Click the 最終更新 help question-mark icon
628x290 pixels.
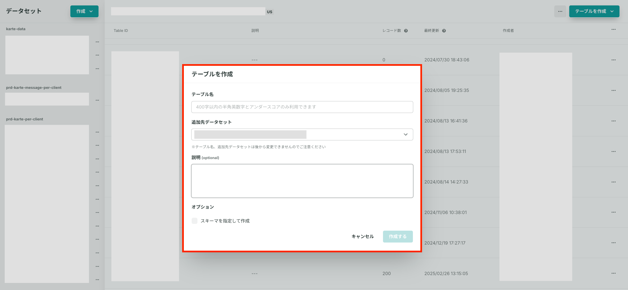click(444, 31)
